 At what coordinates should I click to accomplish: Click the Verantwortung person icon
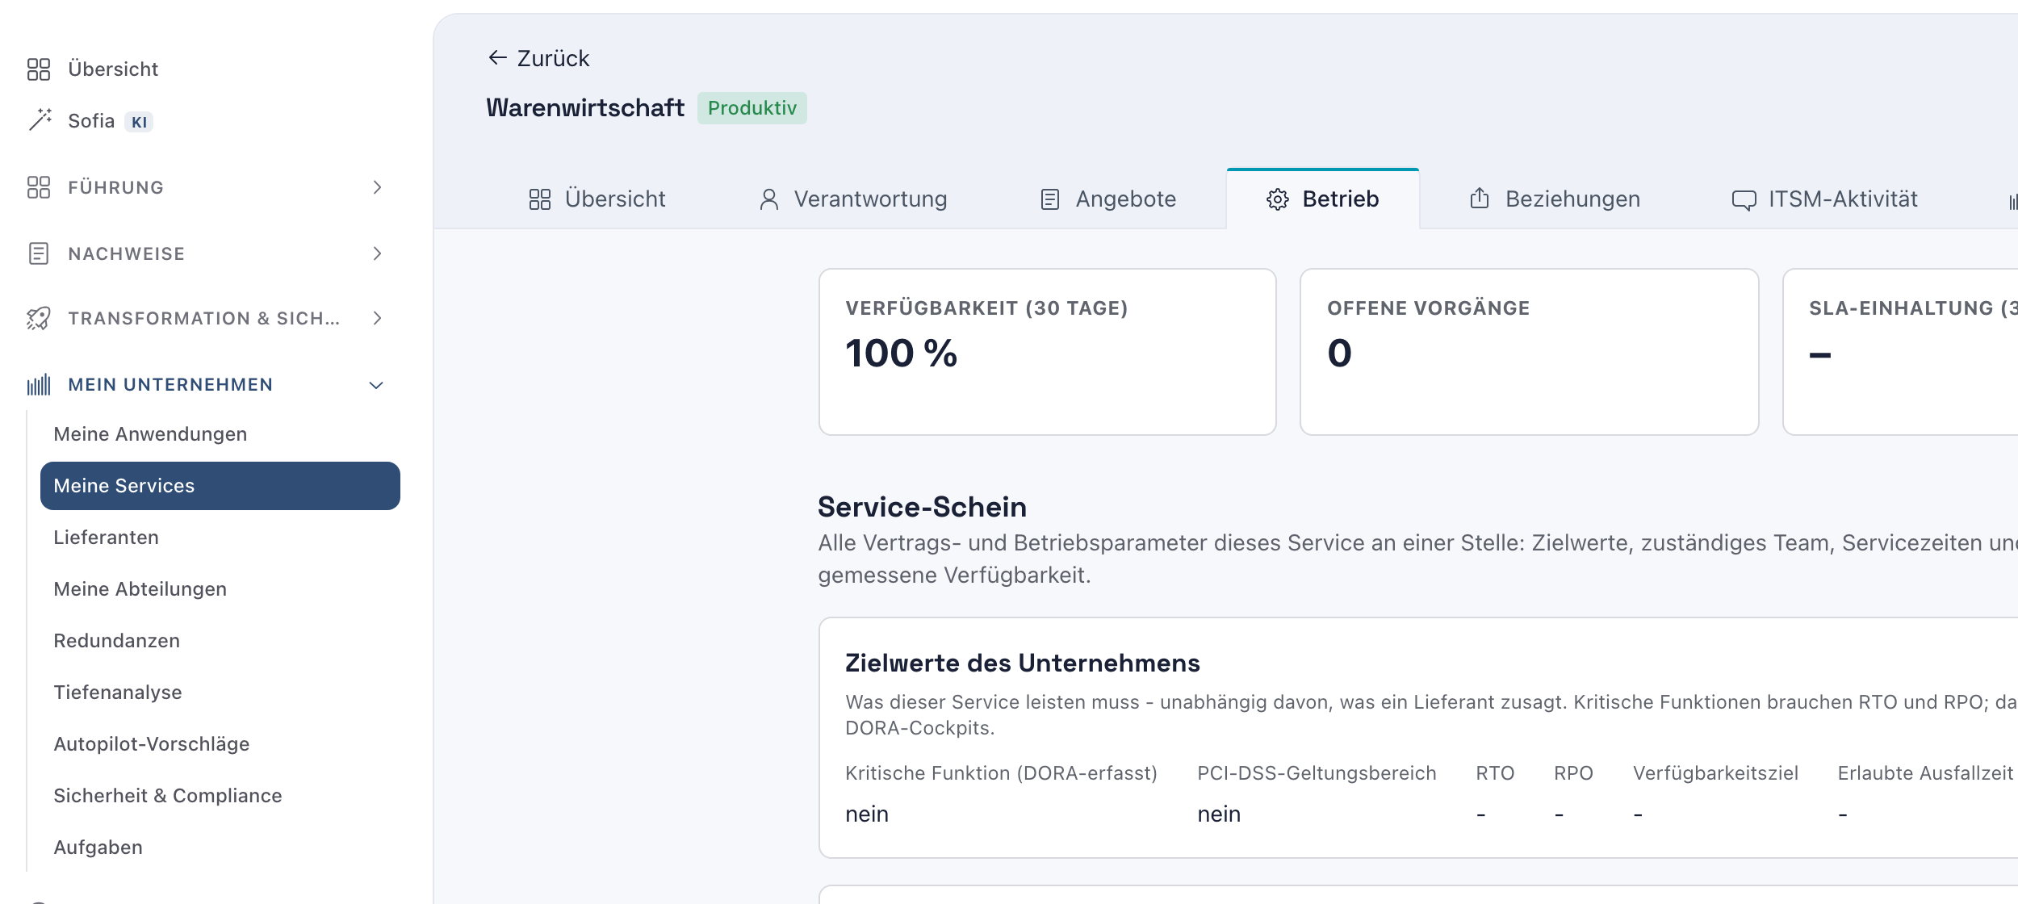tap(769, 199)
